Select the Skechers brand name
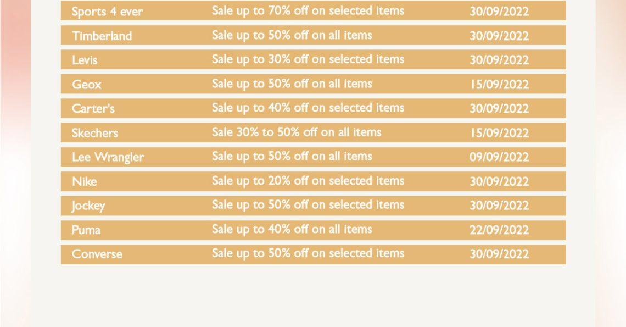The image size is (626, 327). tap(95, 132)
